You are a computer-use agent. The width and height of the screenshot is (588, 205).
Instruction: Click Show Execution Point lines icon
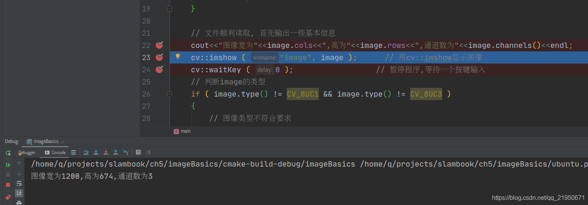[x=73, y=152]
